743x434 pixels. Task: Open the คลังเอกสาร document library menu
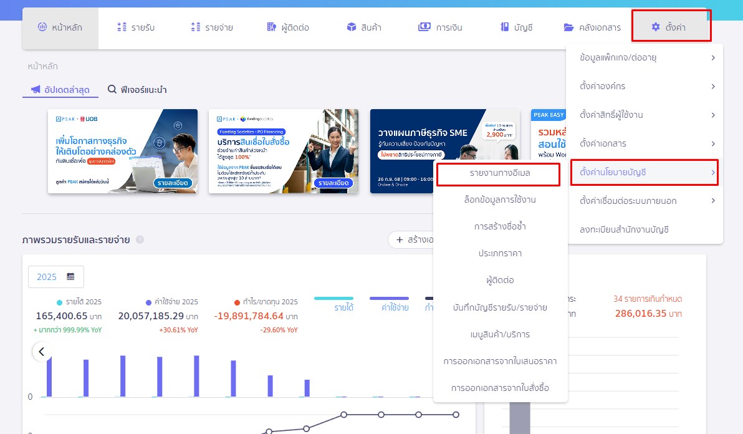click(592, 27)
